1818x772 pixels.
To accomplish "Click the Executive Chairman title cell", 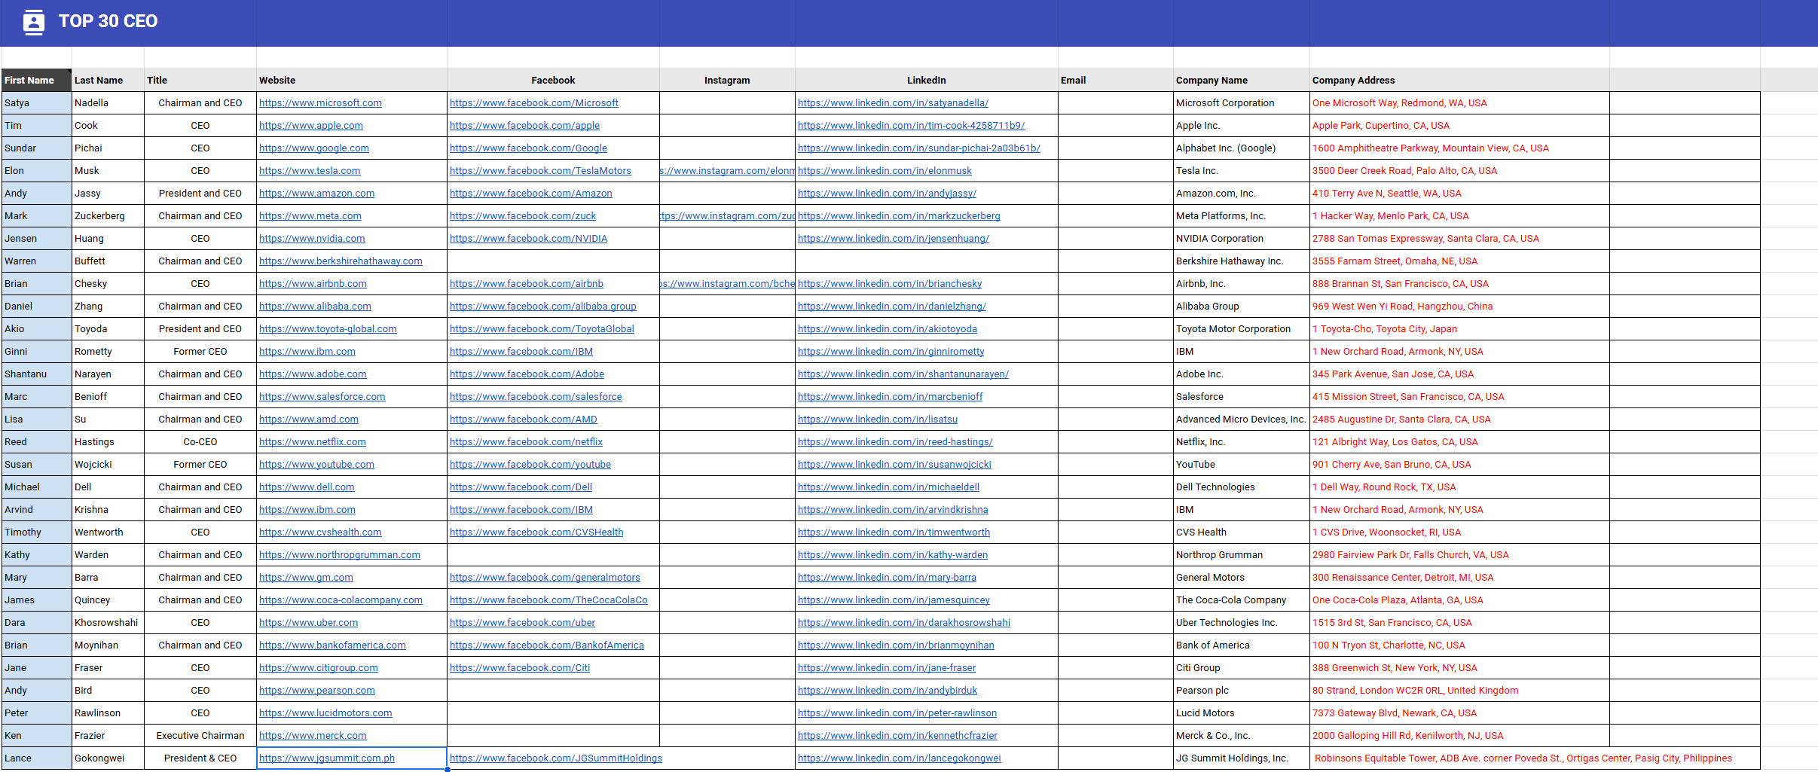I will point(200,736).
